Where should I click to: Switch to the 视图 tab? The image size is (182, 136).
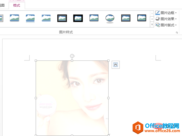[3, 5]
